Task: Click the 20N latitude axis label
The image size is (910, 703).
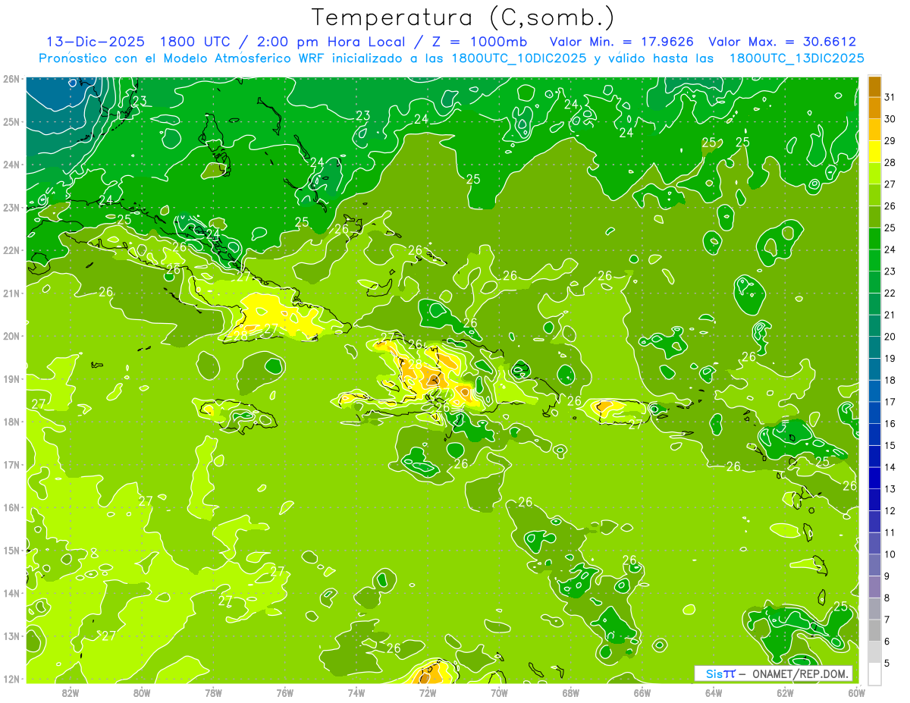Action: 11,336
